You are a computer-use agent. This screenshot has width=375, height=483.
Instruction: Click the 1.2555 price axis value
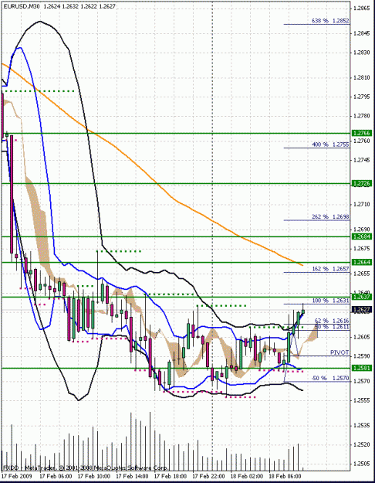click(x=362, y=400)
